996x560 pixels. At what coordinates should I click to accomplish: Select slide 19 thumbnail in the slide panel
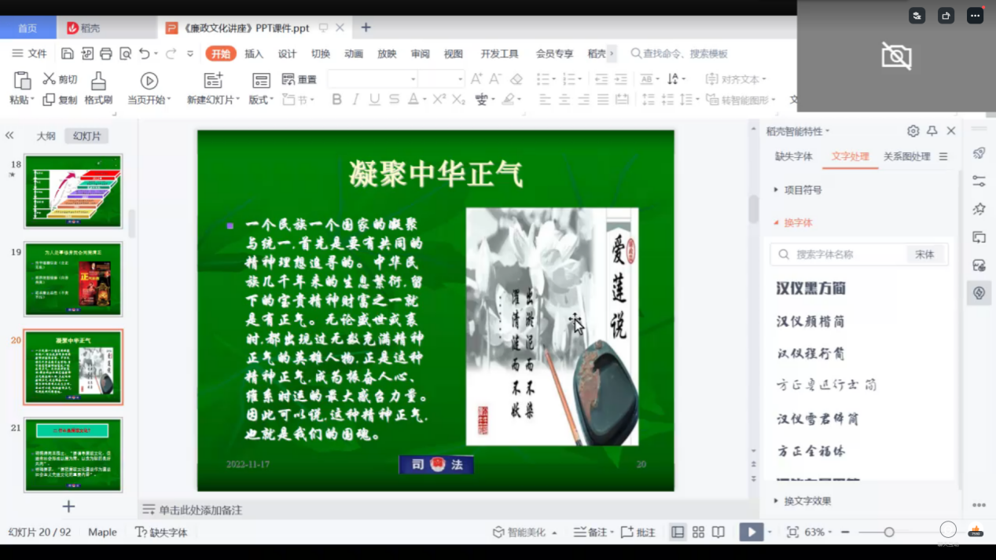click(73, 280)
